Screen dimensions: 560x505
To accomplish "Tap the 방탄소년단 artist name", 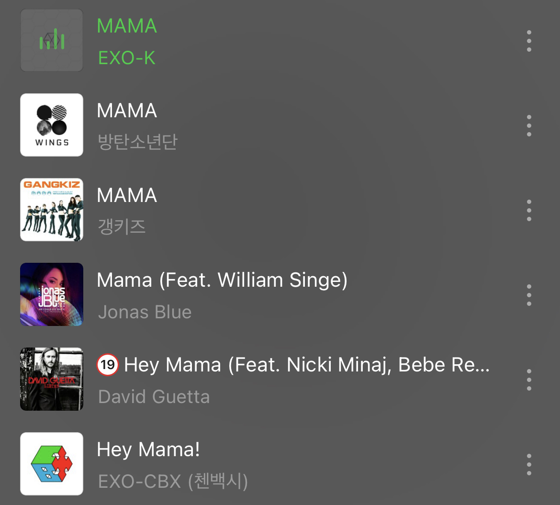I will point(137,142).
